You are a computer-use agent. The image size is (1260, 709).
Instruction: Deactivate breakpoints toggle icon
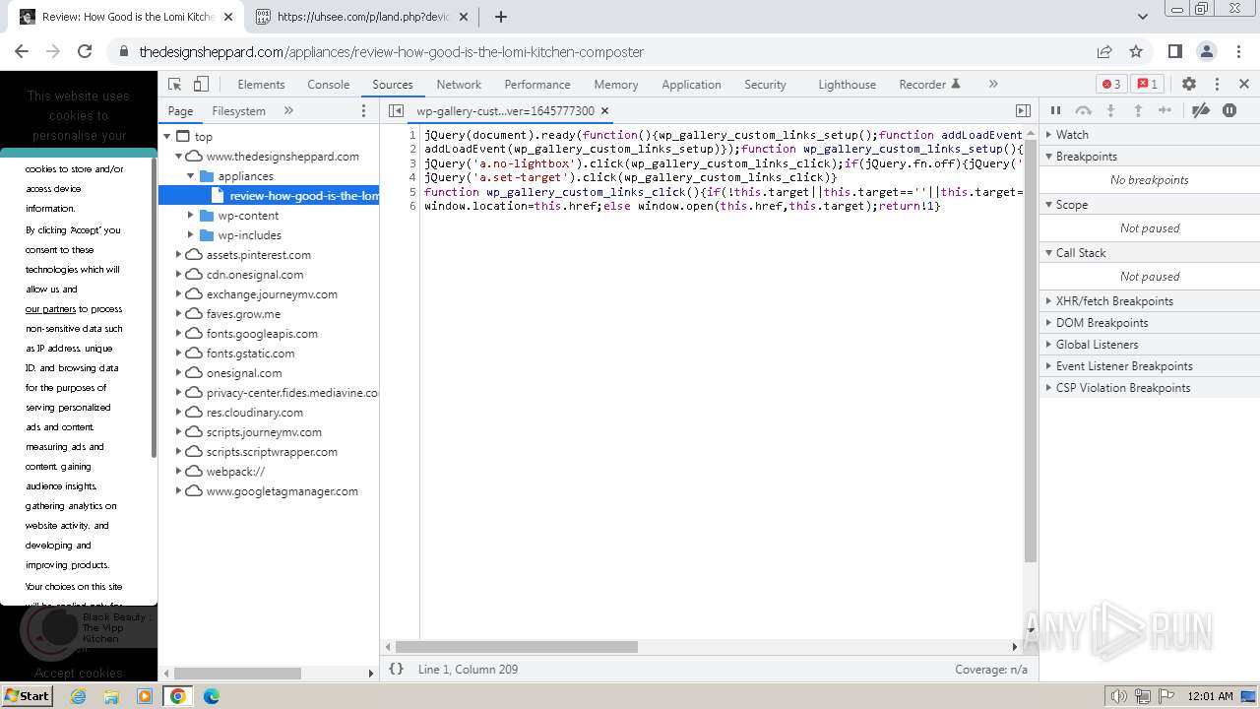[1200, 111]
